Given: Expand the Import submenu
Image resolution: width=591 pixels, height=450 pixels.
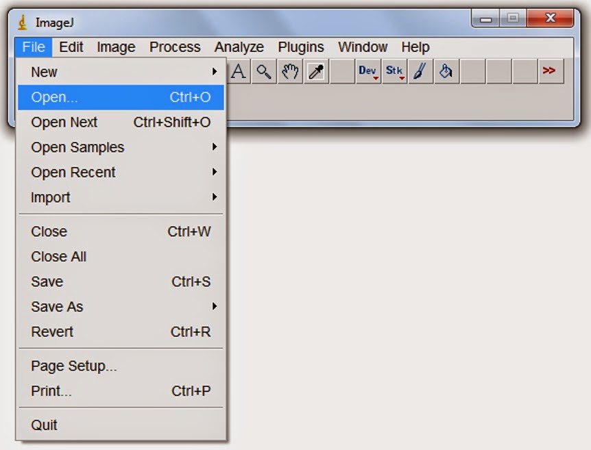Looking at the screenshot, I should point(121,197).
